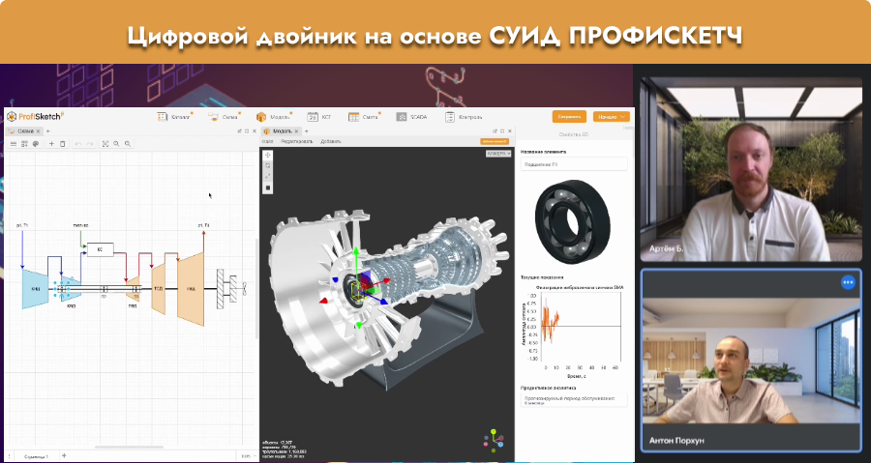Open the color palette icon in schema toolbar
The image size is (871, 463).
[36, 144]
